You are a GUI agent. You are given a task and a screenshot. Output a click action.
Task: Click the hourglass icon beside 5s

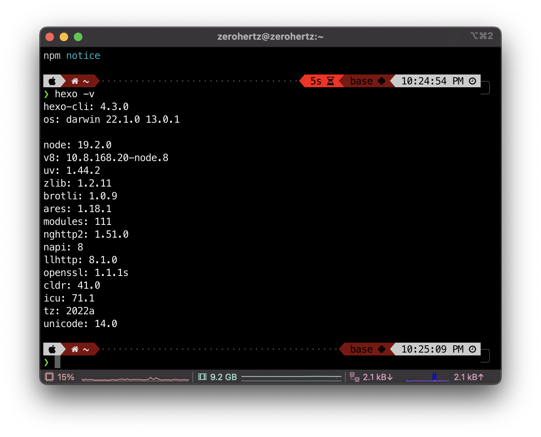click(x=330, y=81)
